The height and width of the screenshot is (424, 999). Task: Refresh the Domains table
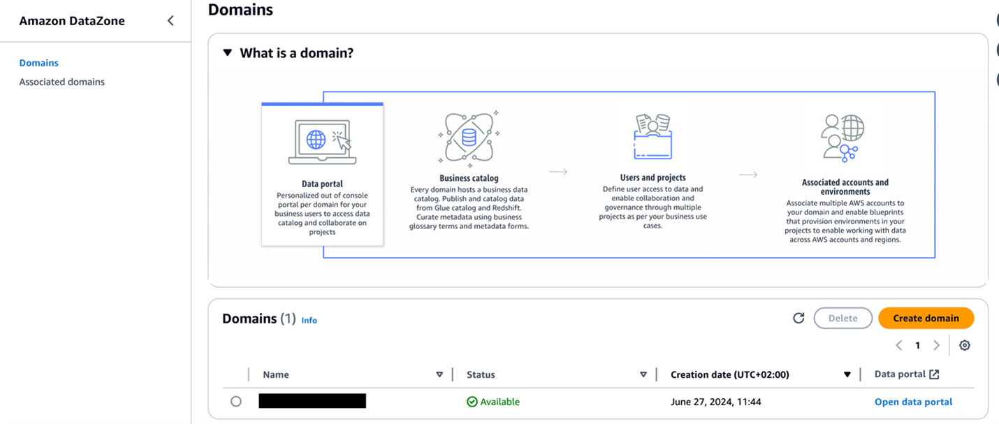coord(799,318)
